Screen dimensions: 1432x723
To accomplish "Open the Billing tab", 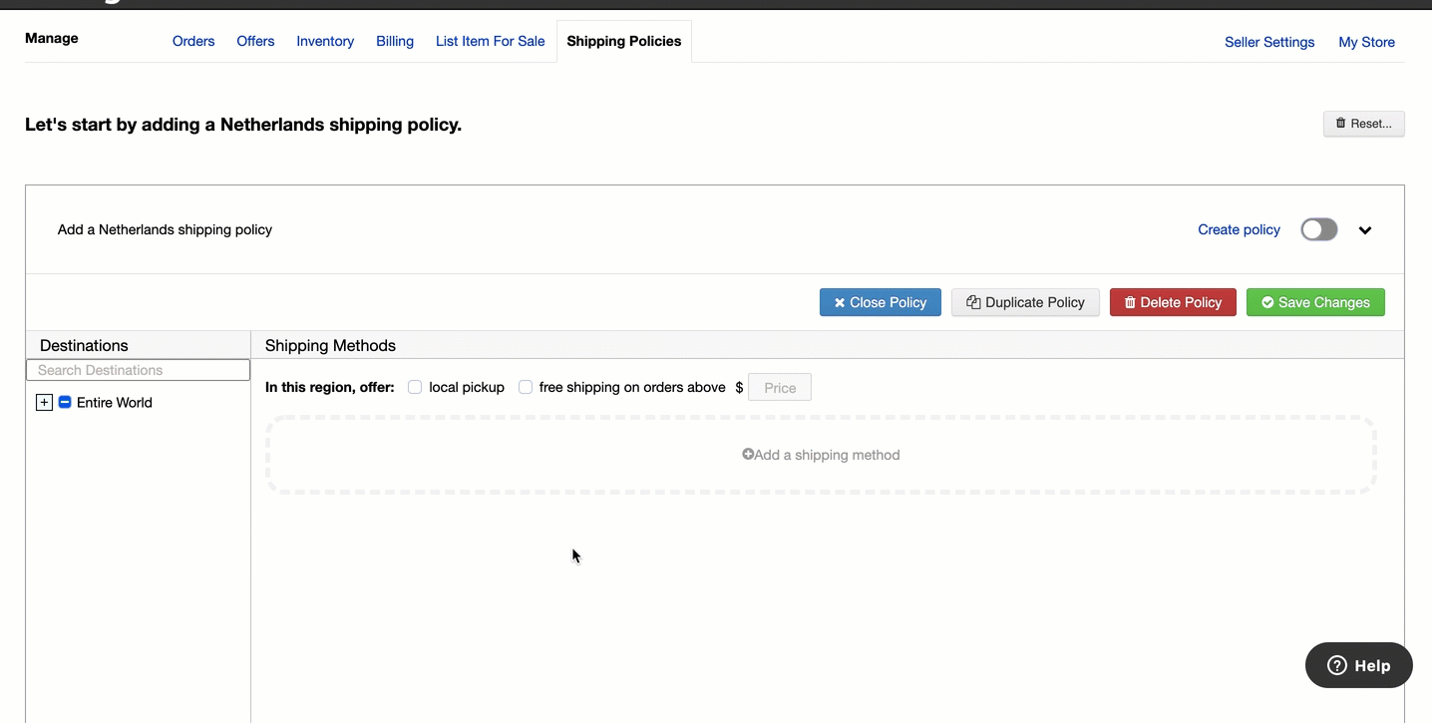I will click(x=395, y=41).
